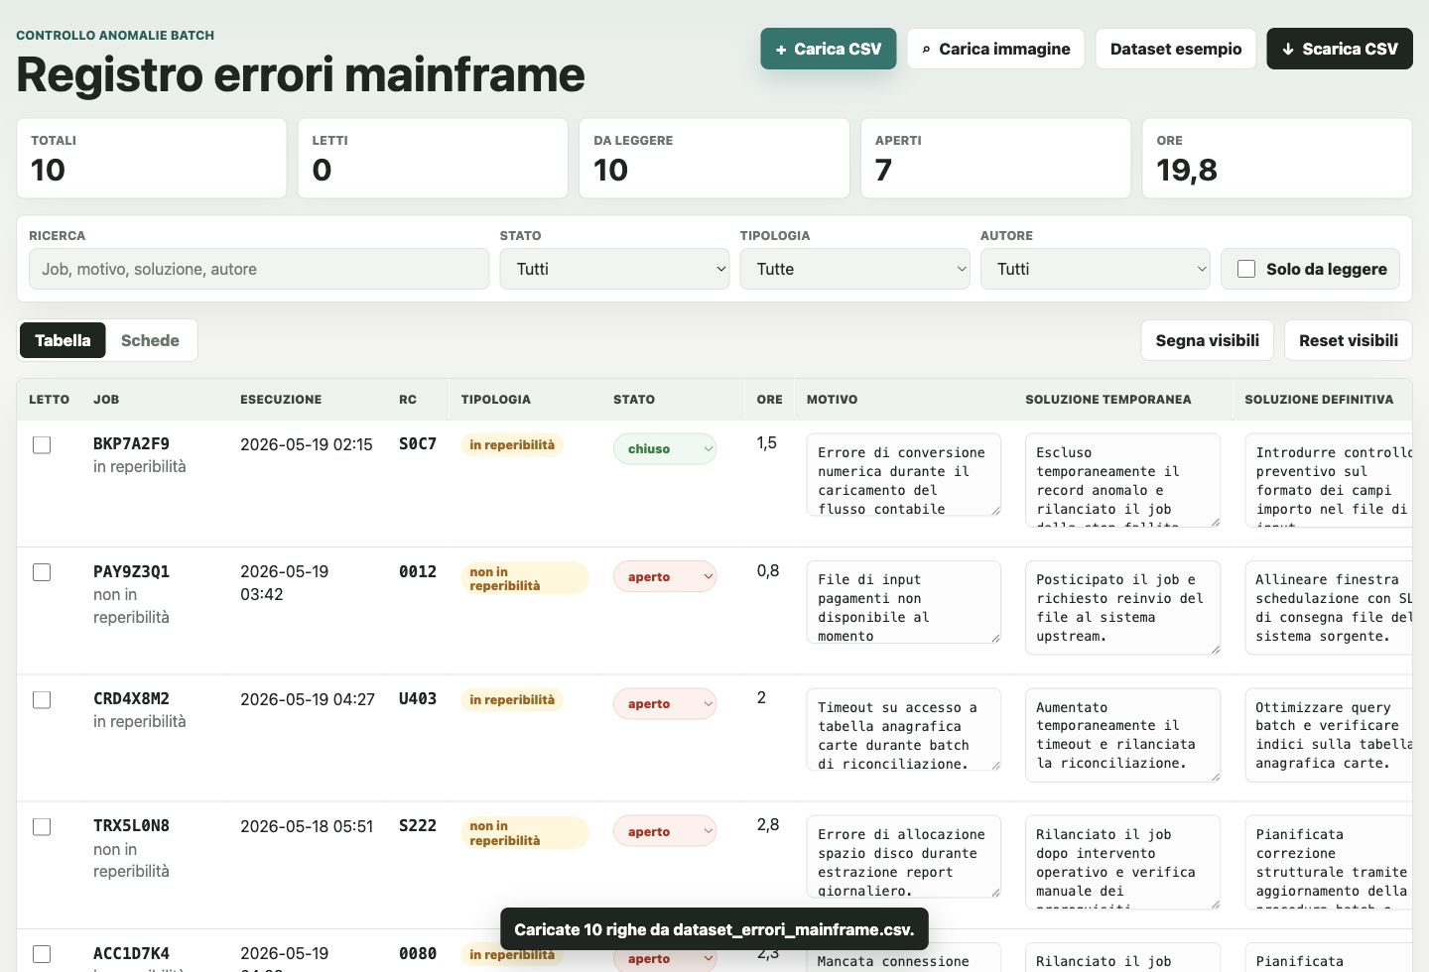Viewport: 1429px width, 972px height.
Task: Click the Totali stat card
Action: (152, 159)
